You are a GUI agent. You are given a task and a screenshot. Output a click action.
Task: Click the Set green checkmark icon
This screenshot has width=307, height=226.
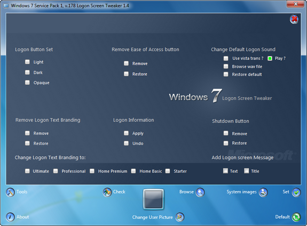click(296, 192)
